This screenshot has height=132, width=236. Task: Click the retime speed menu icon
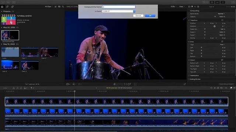pyautogui.click(x=80, y=84)
